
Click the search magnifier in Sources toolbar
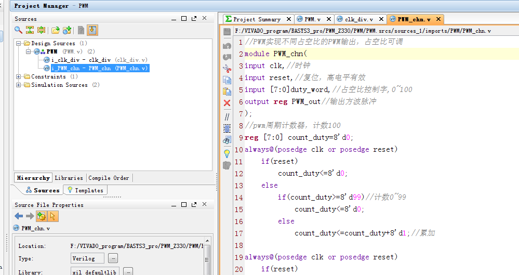(18, 30)
